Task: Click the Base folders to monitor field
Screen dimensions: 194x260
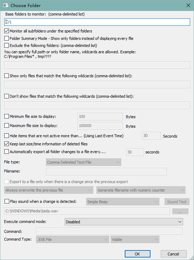Action: [x=97, y=22]
